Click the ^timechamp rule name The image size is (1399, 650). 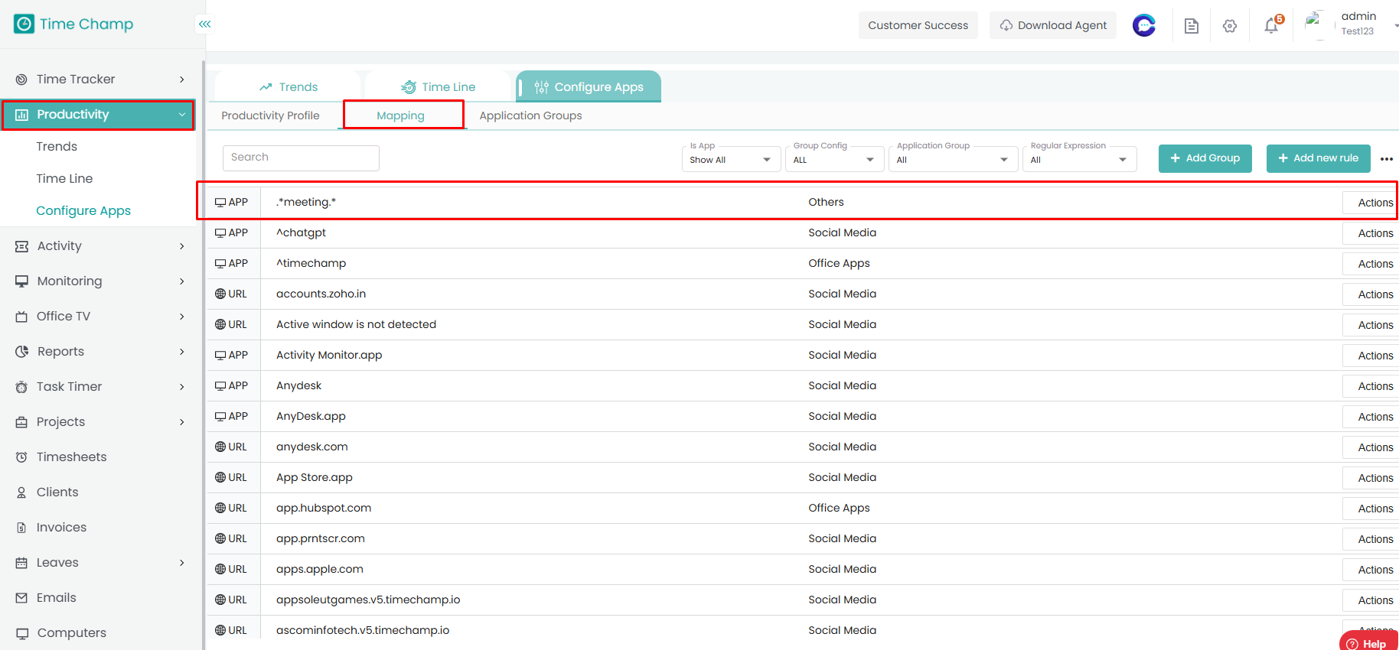(x=311, y=263)
